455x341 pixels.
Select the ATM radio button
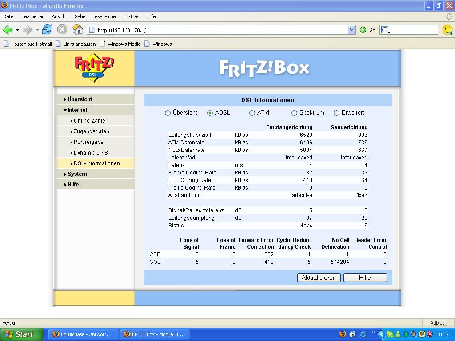pyautogui.click(x=252, y=113)
